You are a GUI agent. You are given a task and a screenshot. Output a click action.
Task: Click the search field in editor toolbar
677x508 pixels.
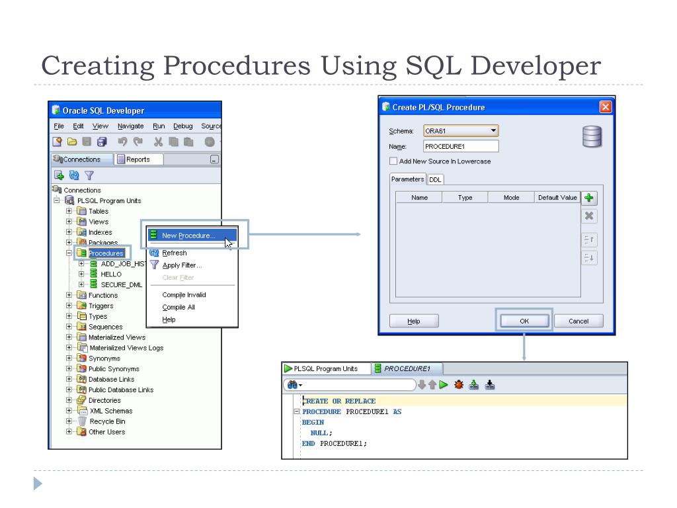359,384
